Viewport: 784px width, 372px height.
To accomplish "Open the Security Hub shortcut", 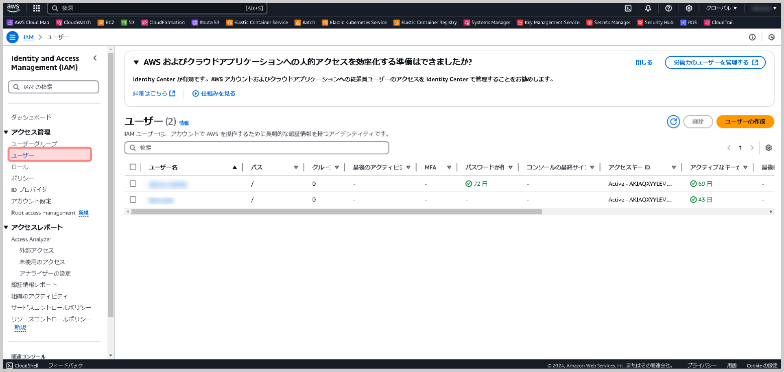I will pyautogui.click(x=655, y=23).
